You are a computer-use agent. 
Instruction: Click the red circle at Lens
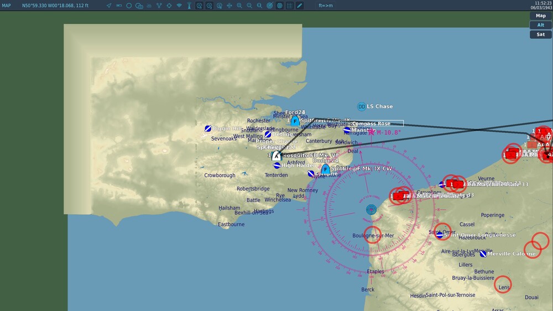click(x=503, y=284)
